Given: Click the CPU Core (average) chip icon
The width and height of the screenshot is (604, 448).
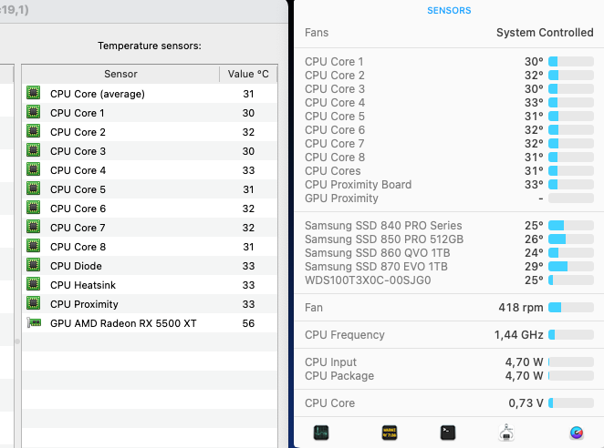Looking at the screenshot, I should point(34,94).
